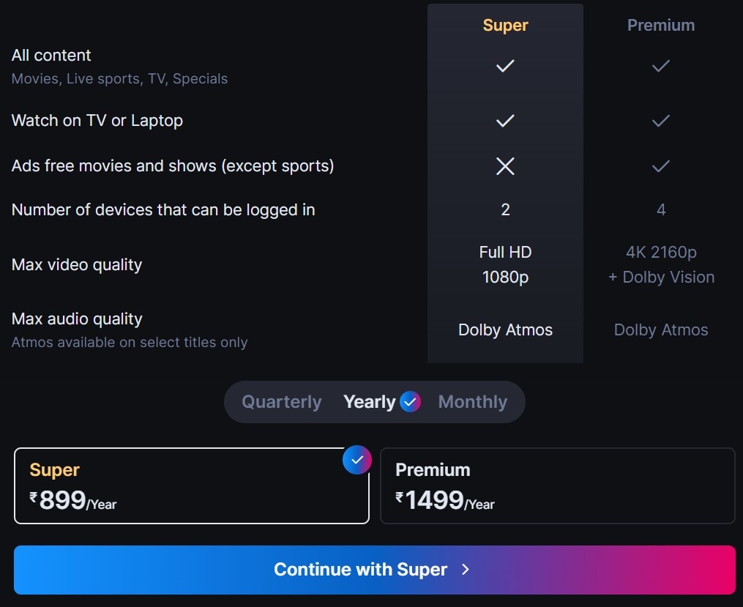743x607 pixels.
Task: Click the checkmark under Premium for All content
Action: 660,66
